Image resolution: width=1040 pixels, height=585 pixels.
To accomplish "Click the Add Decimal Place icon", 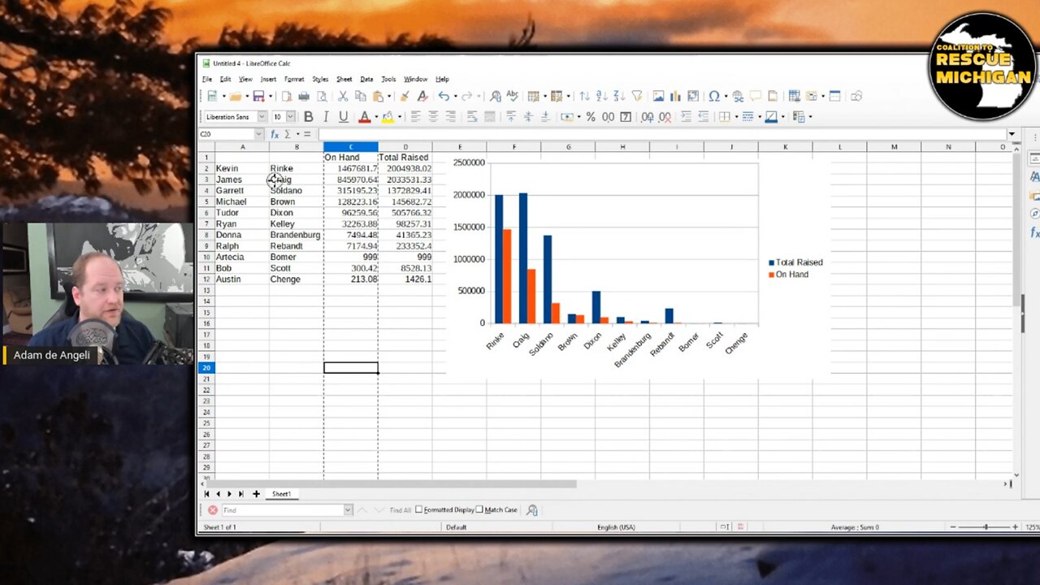I will pos(648,117).
